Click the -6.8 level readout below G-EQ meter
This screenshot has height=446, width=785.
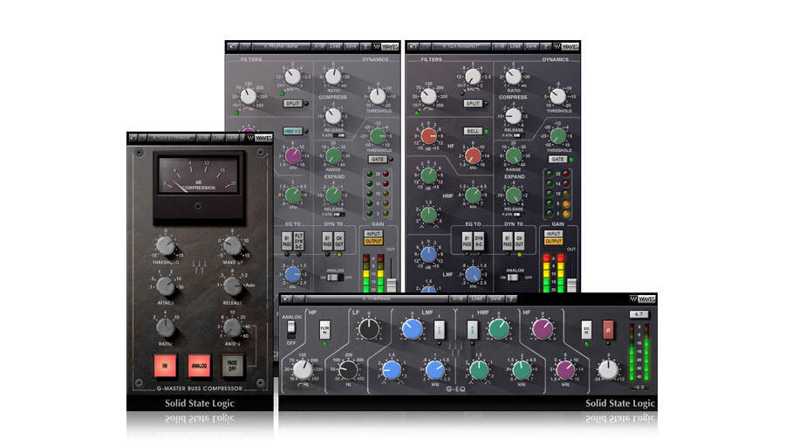639,388
